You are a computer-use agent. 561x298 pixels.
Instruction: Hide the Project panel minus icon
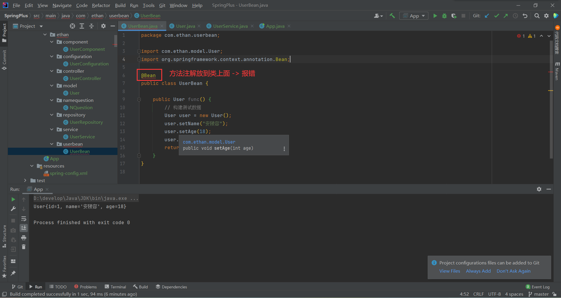coord(113,26)
